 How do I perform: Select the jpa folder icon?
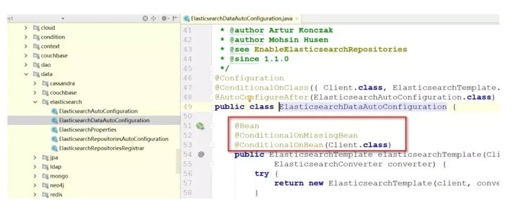point(45,158)
